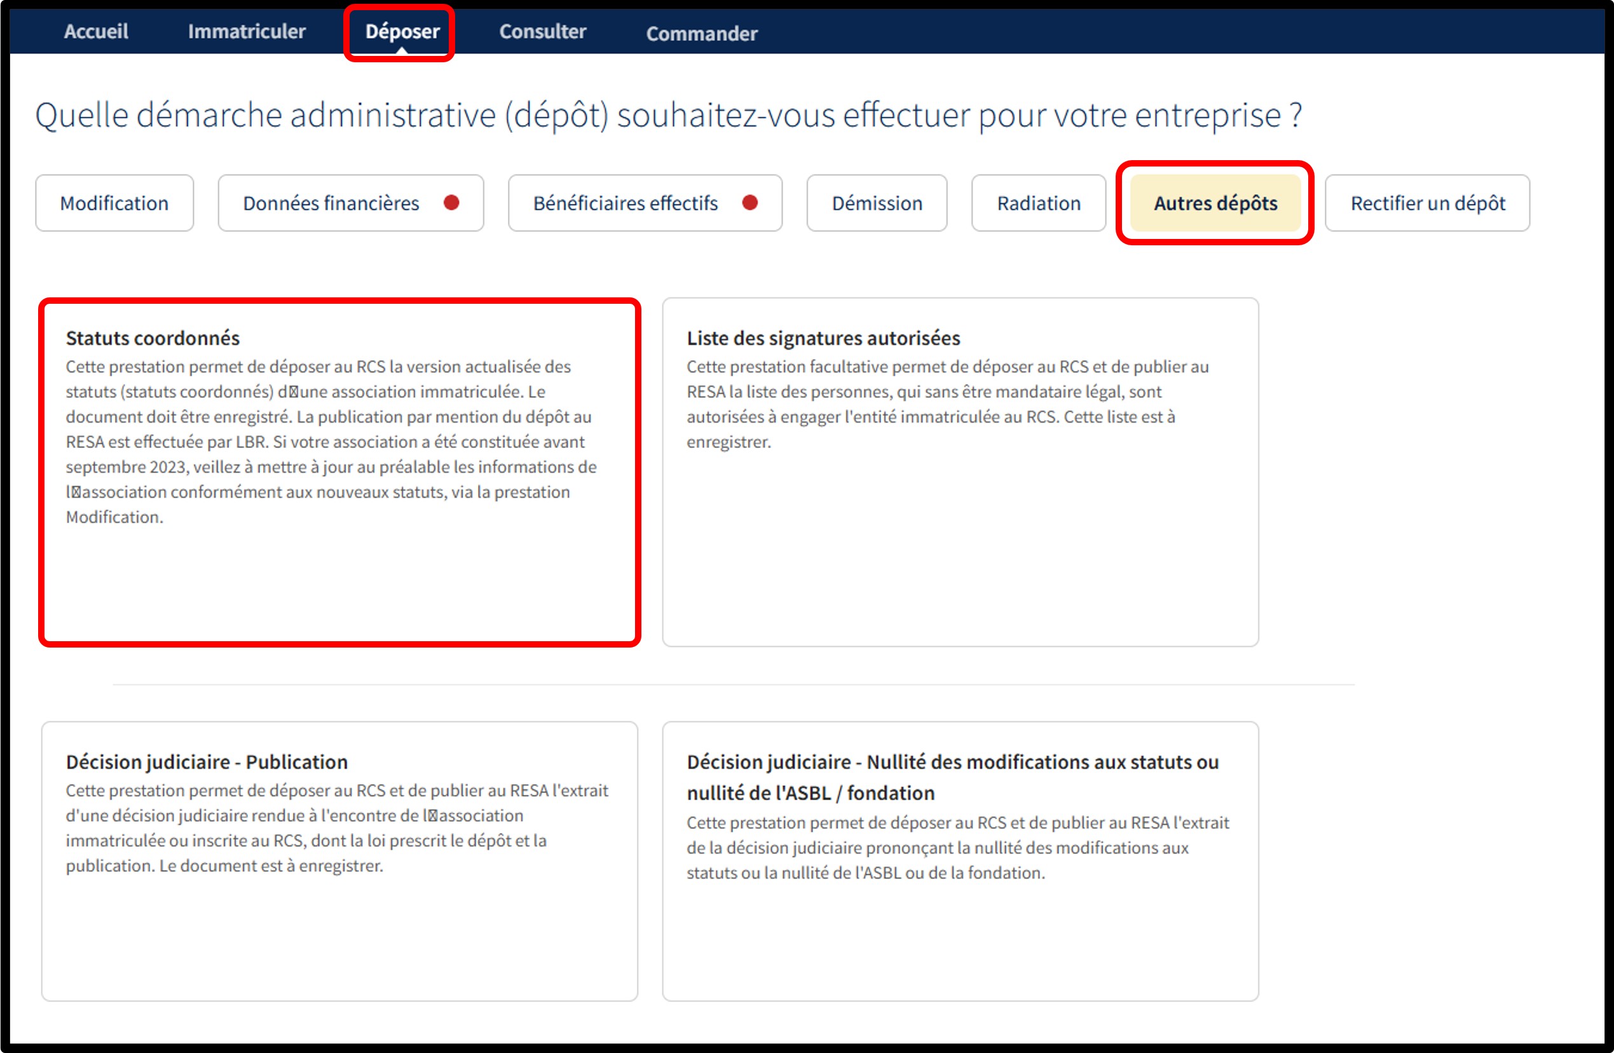Image resolution: width=1614 pixels, height=1053 pixels.
Task: Select the Démission tab
Action: [x=876, y=203]
